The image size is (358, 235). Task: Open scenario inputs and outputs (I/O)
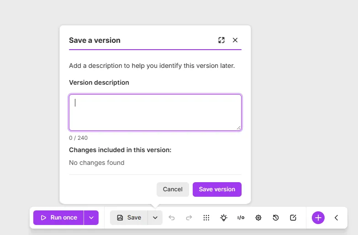241,218
